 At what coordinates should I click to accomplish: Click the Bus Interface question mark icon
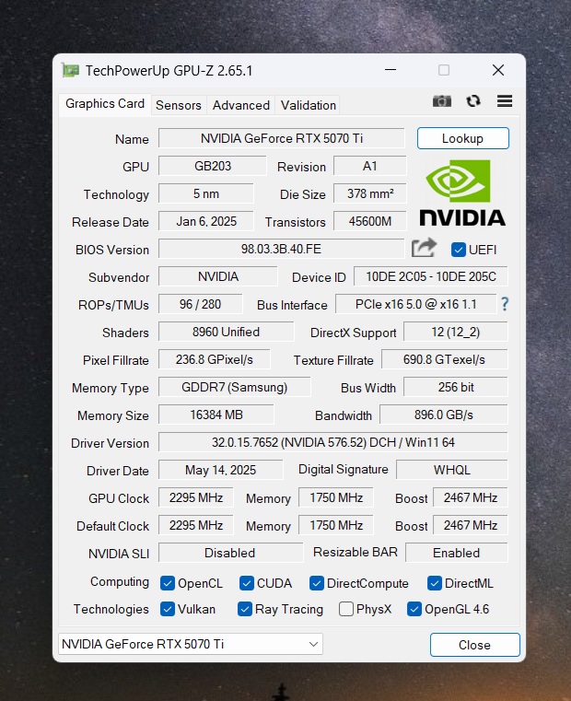point(505,304)
